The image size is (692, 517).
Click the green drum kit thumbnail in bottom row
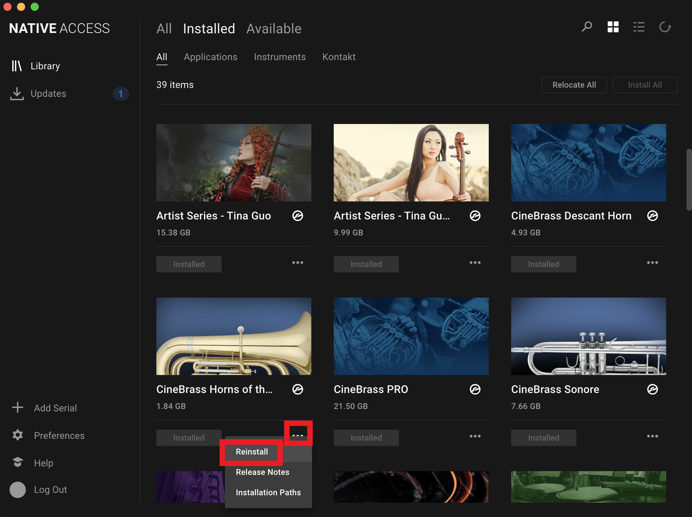589,487
